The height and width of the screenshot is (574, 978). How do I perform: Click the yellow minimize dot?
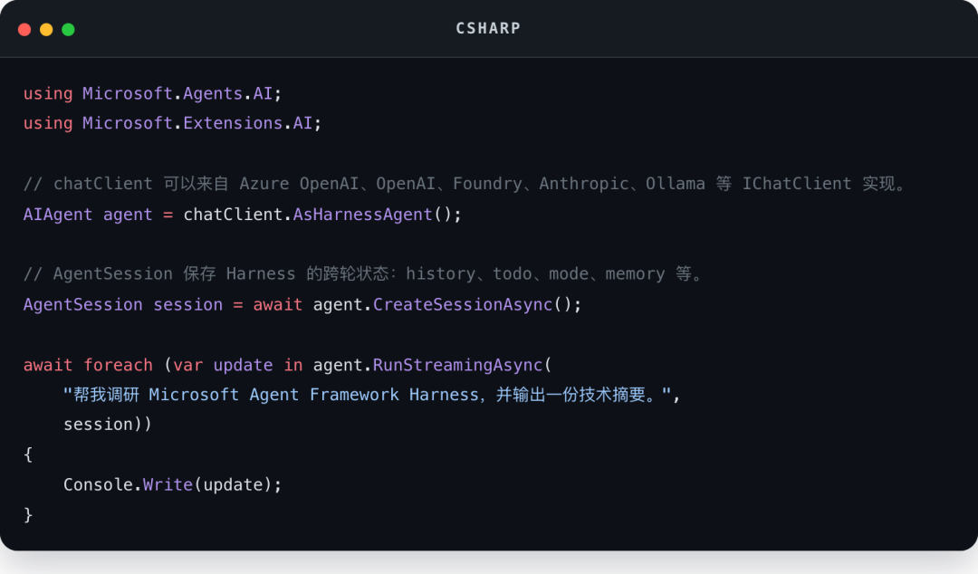tap(46, 29)
